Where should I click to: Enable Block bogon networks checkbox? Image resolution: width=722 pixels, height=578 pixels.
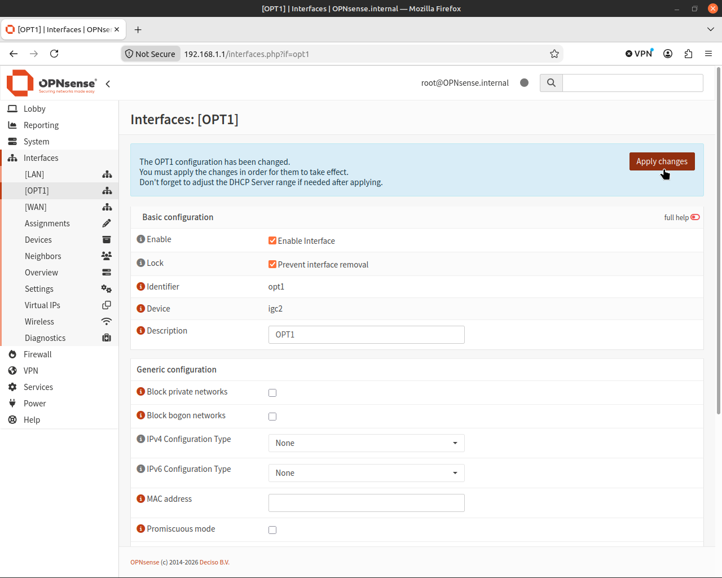272,417
